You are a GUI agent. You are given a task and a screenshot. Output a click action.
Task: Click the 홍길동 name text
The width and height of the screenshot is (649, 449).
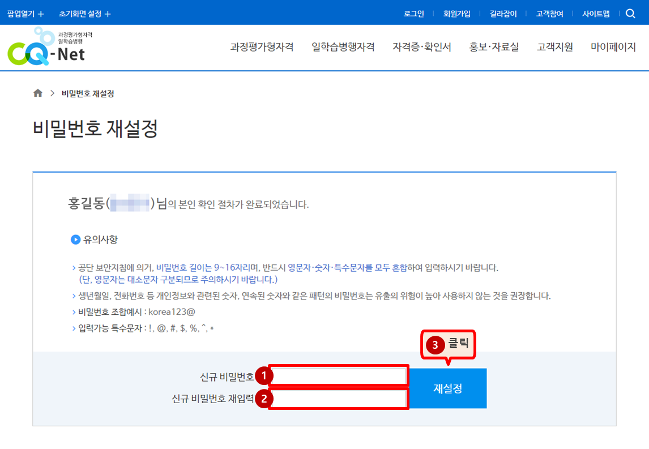point(86,204)
